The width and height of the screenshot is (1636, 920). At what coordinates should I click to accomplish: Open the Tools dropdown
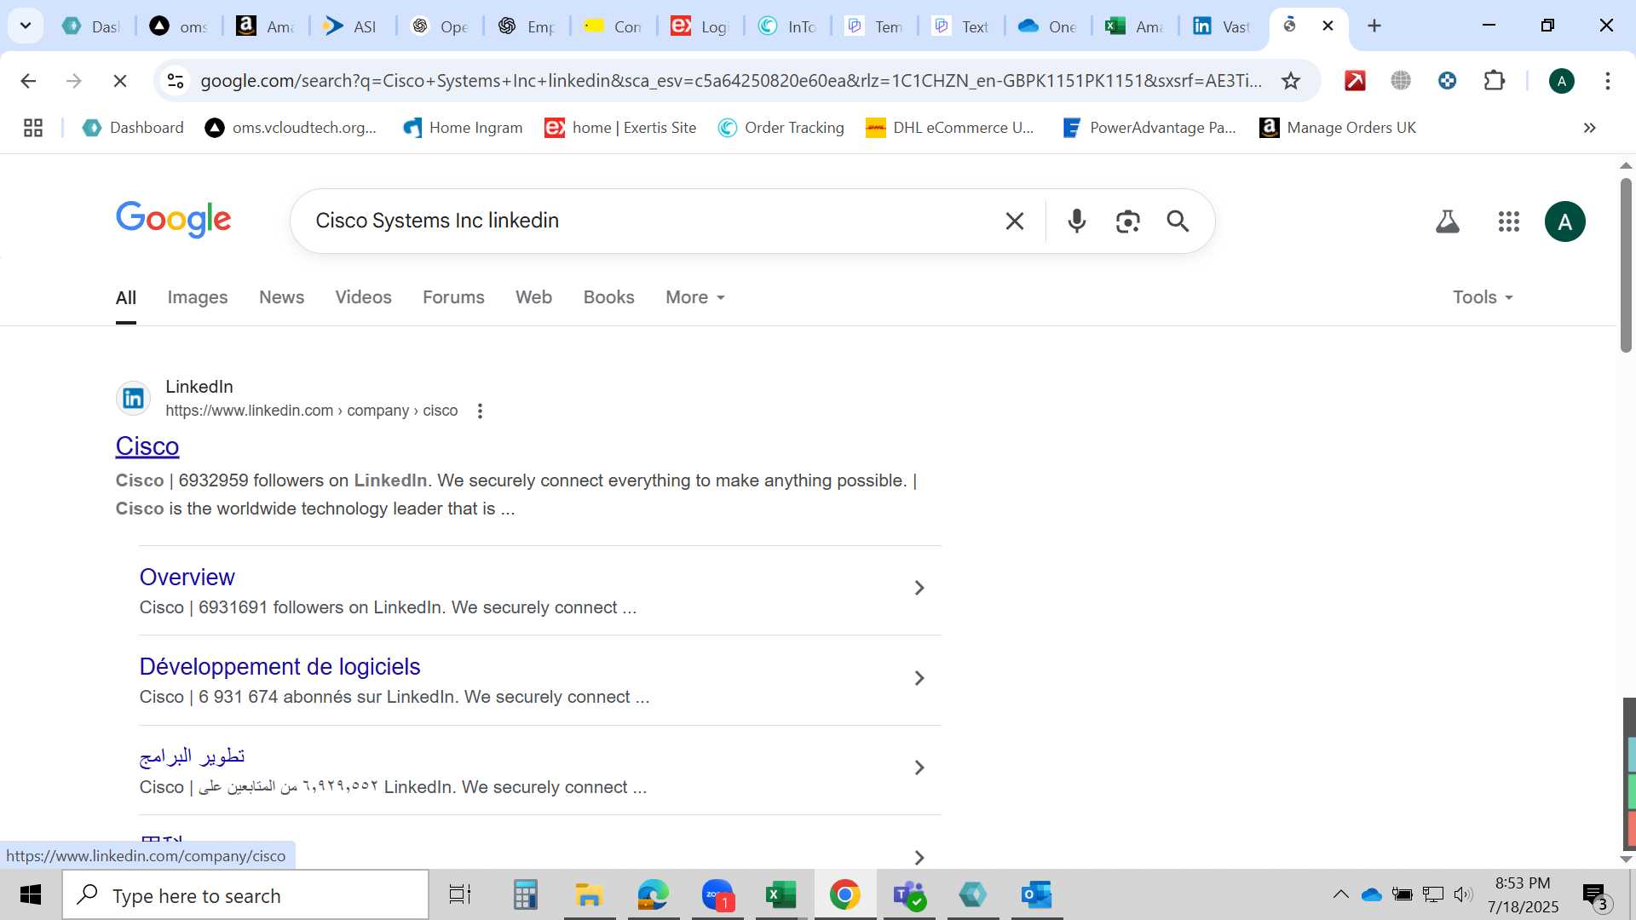tap(1483, 297)
